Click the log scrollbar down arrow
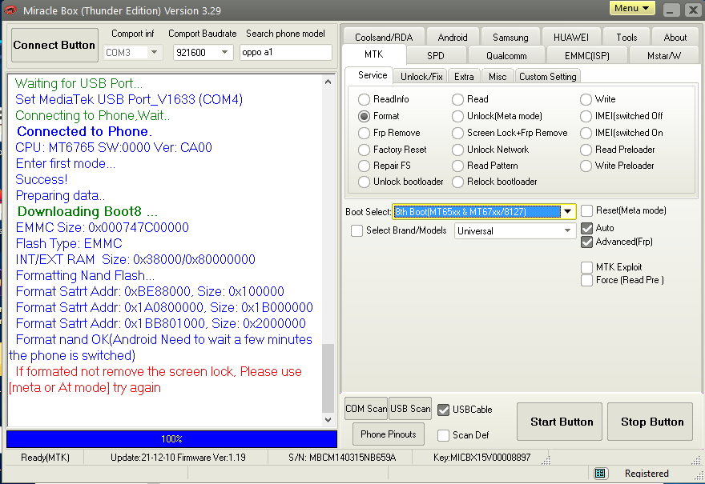This screenshot has height=484, width=705. click(x=328, y=420)
